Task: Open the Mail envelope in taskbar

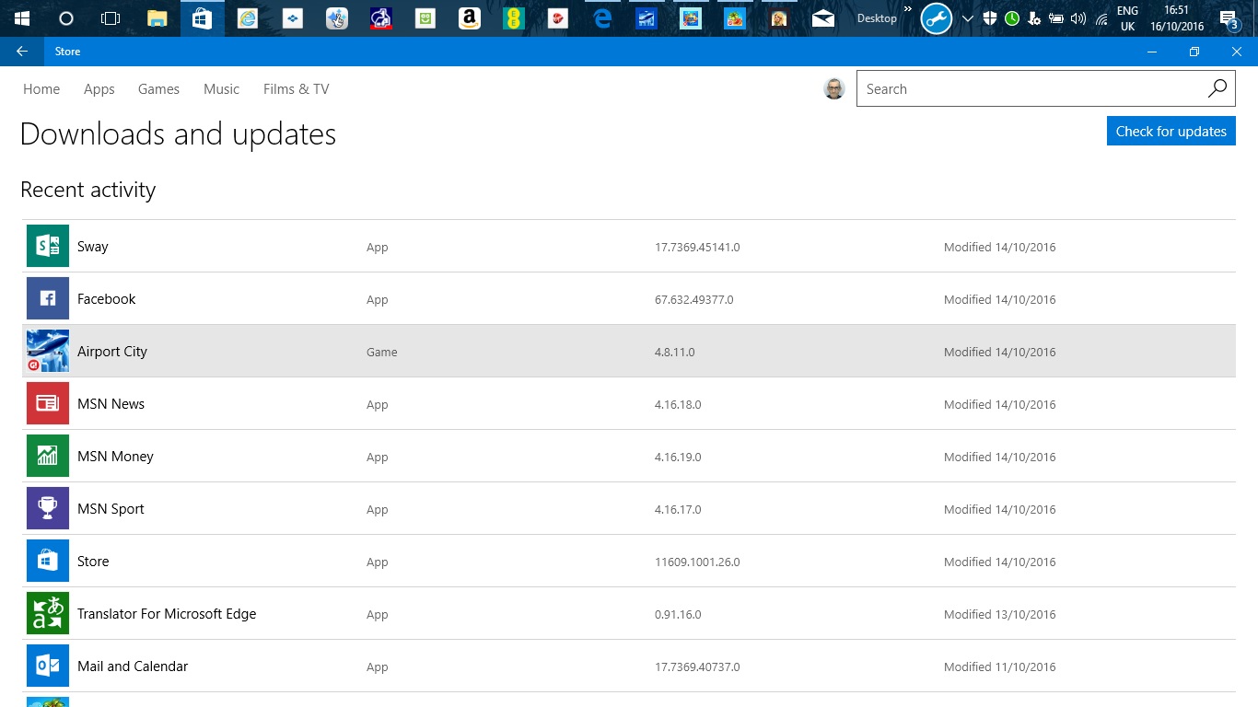Action: click(x=823, y=18)
